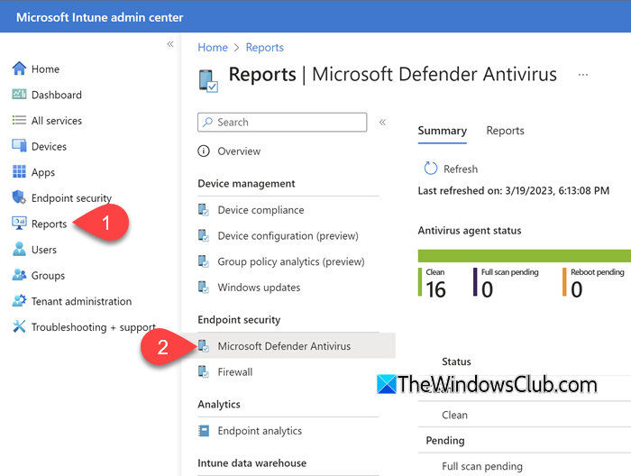Click the Status column header
This screenshot has width=631, height=476.
(x=456, y=362)
